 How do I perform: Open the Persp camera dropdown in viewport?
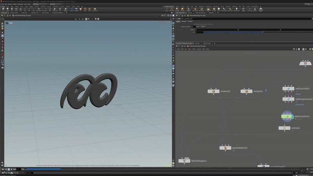(162, 22)
